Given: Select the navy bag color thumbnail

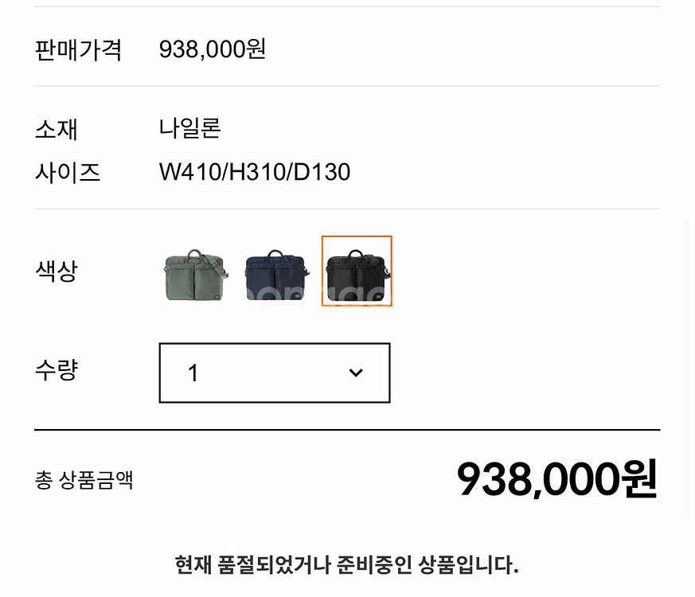Looking at the screenshot, I should coord(275,271).
